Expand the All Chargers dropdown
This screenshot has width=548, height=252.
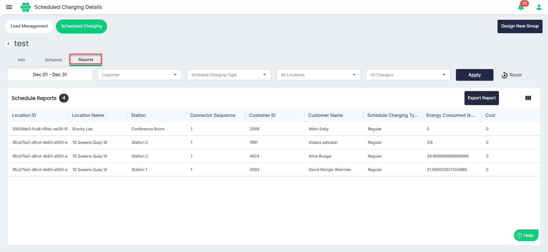click(x=408, y=75)
